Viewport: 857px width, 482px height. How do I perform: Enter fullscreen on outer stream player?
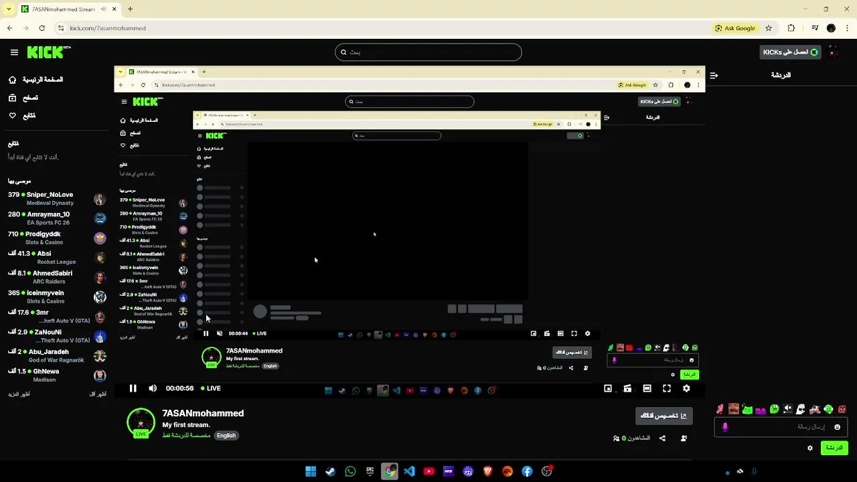(x=667, y=388)
